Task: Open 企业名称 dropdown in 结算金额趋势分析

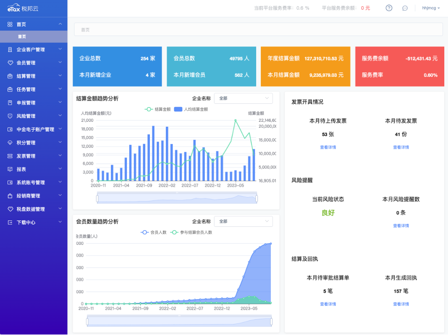Action: [x=243, y=98]
